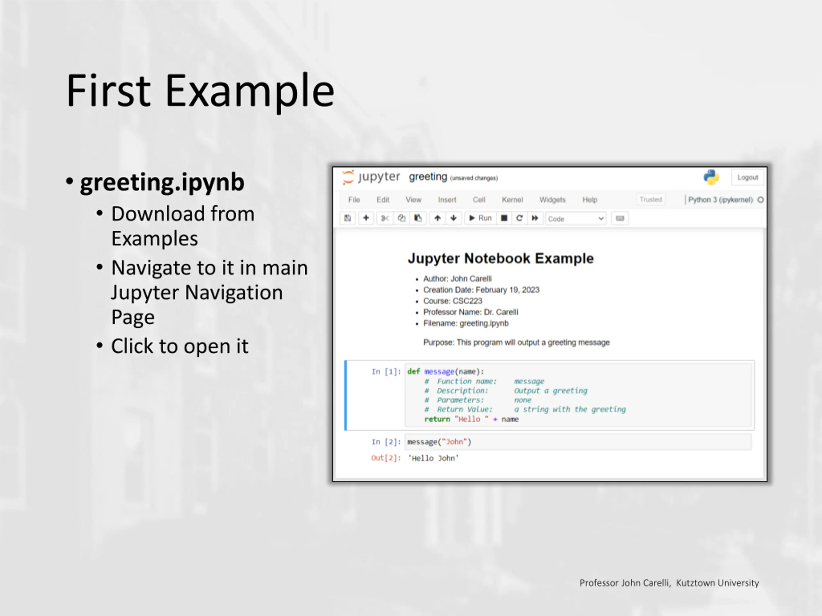Screen dimensions: 822x616
Task: Move selected cell up arrow
Action: [x=437, y=218]
